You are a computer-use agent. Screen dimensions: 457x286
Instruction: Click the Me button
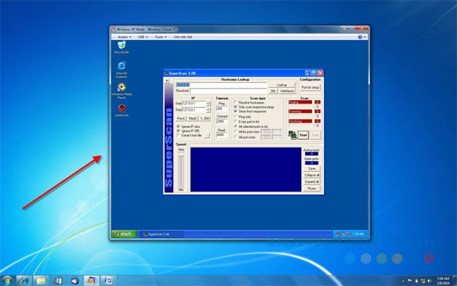point(273,91)
